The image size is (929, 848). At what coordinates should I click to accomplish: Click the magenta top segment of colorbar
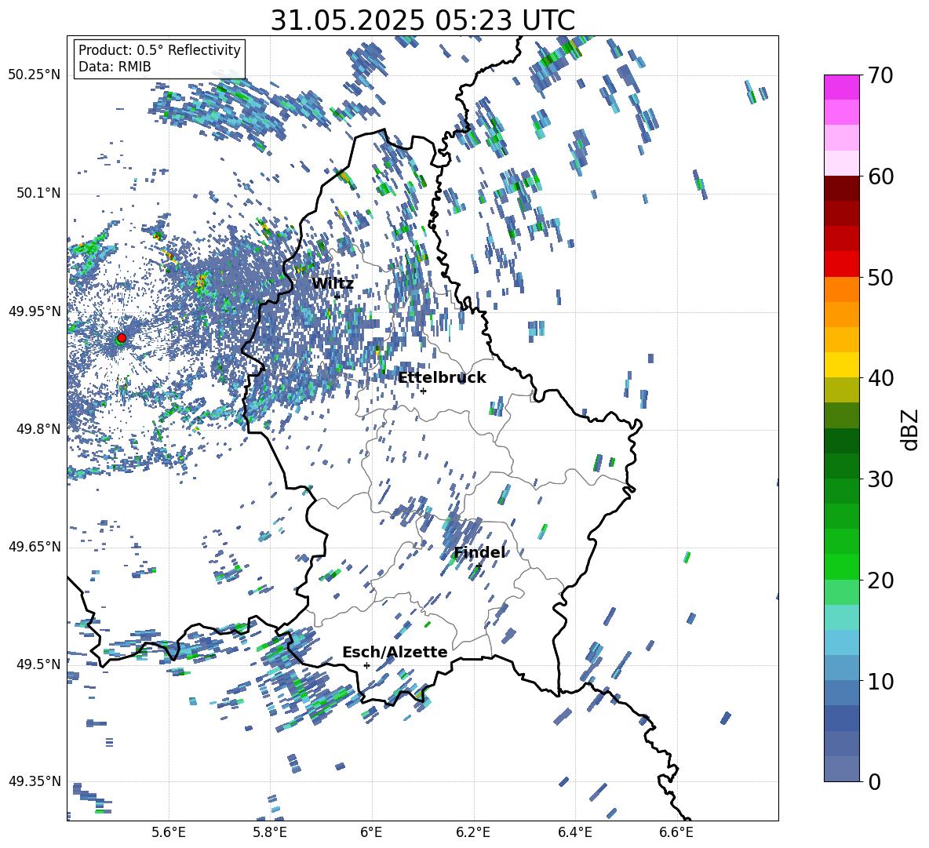click(x=841, y=87)
